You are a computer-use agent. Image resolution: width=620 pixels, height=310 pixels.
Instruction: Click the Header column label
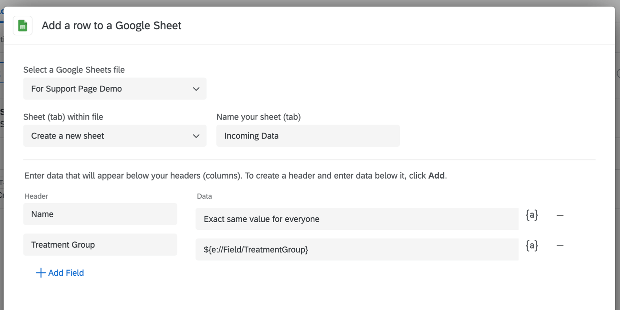tap(36, 196)
